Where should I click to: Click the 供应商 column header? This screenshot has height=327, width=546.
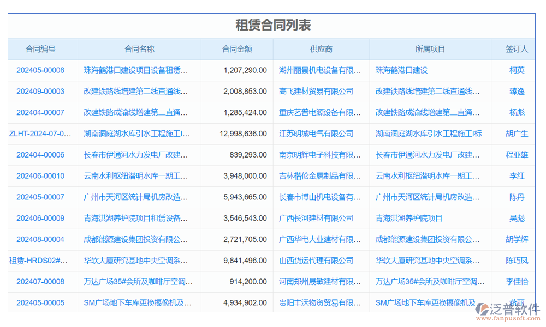pos(321,50)
